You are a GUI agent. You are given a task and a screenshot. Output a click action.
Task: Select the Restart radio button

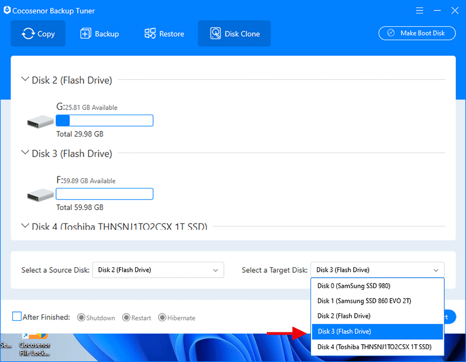126,317
